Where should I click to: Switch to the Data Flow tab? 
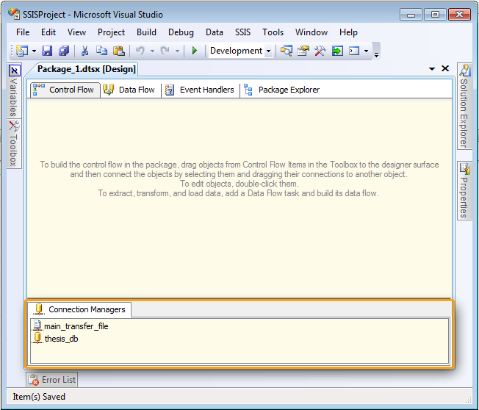pyautogui.click(x=131, y=90)
